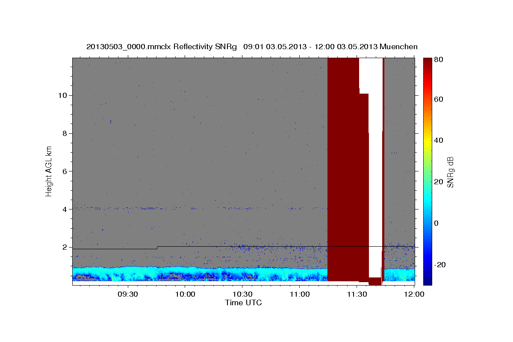The image size is (513, 342).
Task: Click the 10:30 time tick label
Action: 242,295
